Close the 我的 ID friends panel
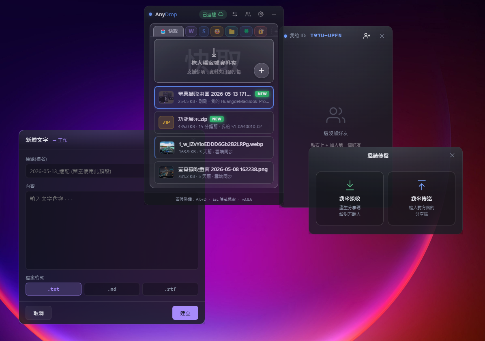This screenshot has width=485, height=341. point(382,36)
